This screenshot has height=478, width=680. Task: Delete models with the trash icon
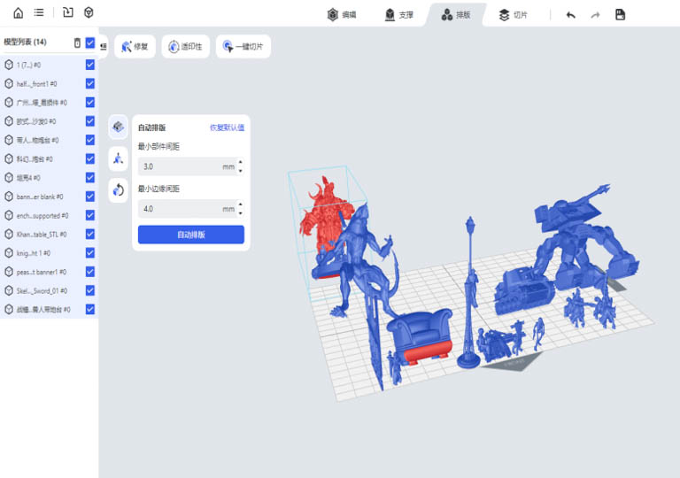pyautogui.click(x=77, y=42)
